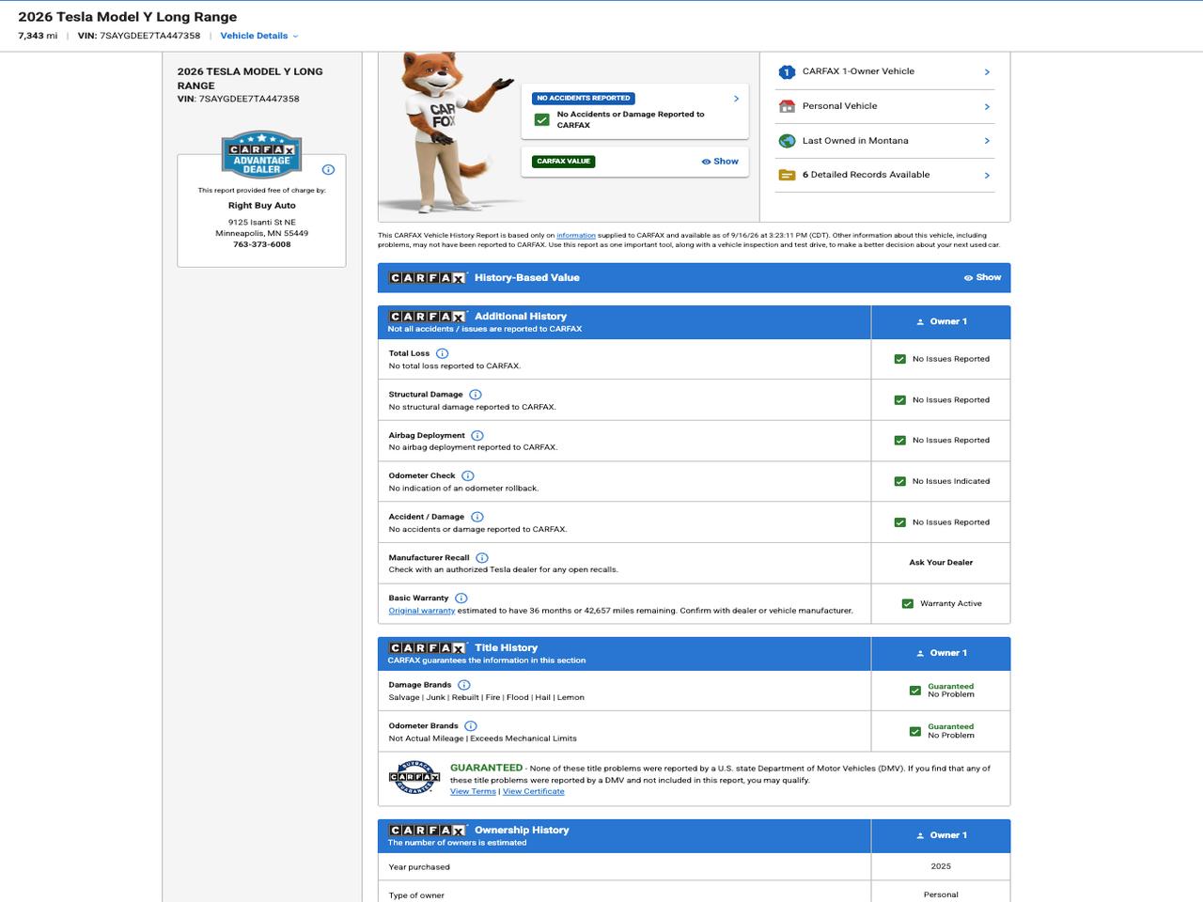The height and width of the screenshot is (902, 1203).
Task: Click the CARFAX VALUE green badge
Action: pyautogui.click(x=564, y=162)
